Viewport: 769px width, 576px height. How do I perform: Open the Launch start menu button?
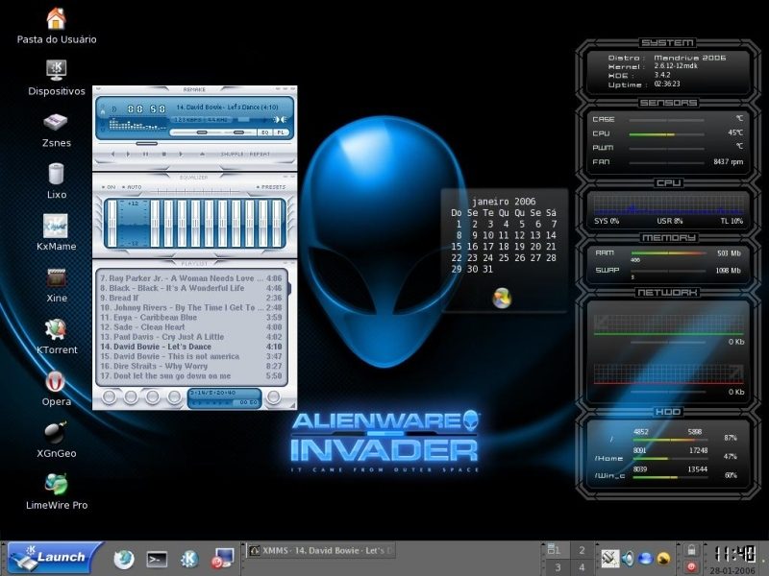[53, 558]
